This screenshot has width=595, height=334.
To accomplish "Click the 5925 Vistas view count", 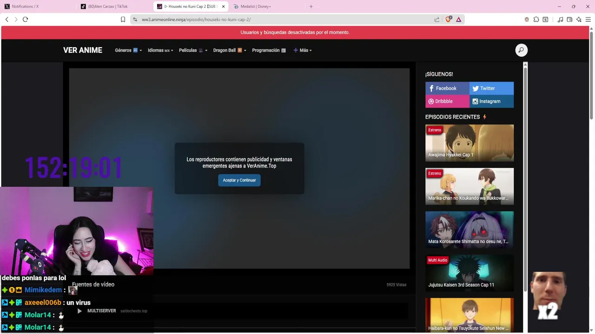I will pos(397,285).
